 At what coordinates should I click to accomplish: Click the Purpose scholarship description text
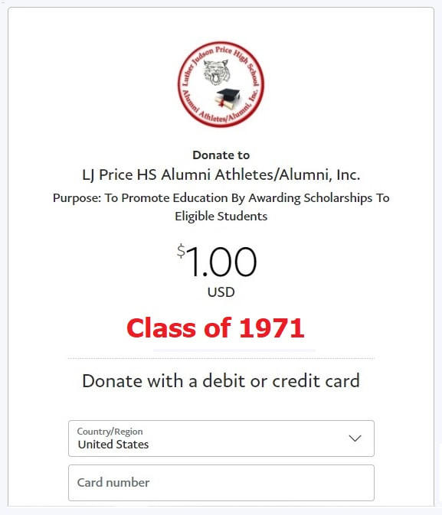[221, 207]
